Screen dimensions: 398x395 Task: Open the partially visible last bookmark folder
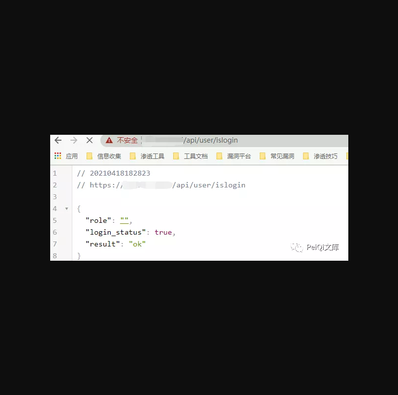coord(347,156)
